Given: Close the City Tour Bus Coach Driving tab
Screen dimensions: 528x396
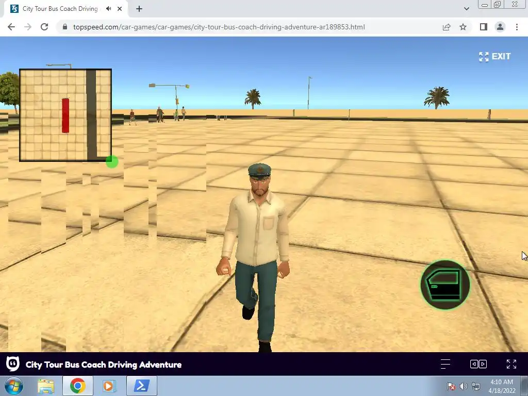Looking at the screenshot, I should pyautogui.click(x=120, y=9).
